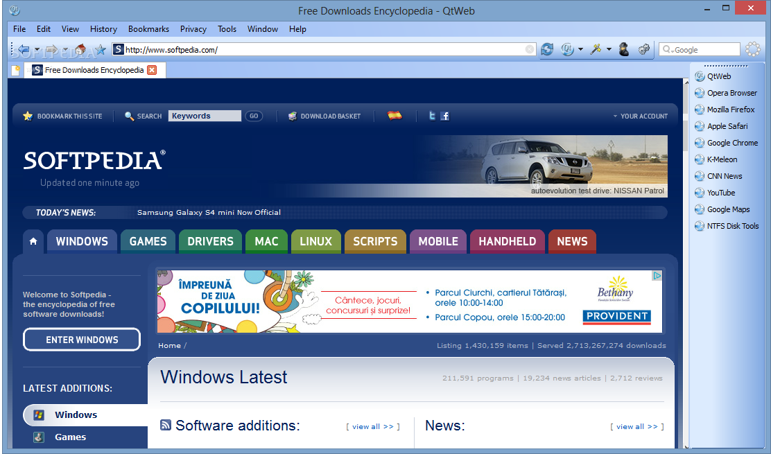Open Apple Safari bookmark in sidebar
Image resolution: width=771 pixels, height=454 pixels.
(721, 126)
